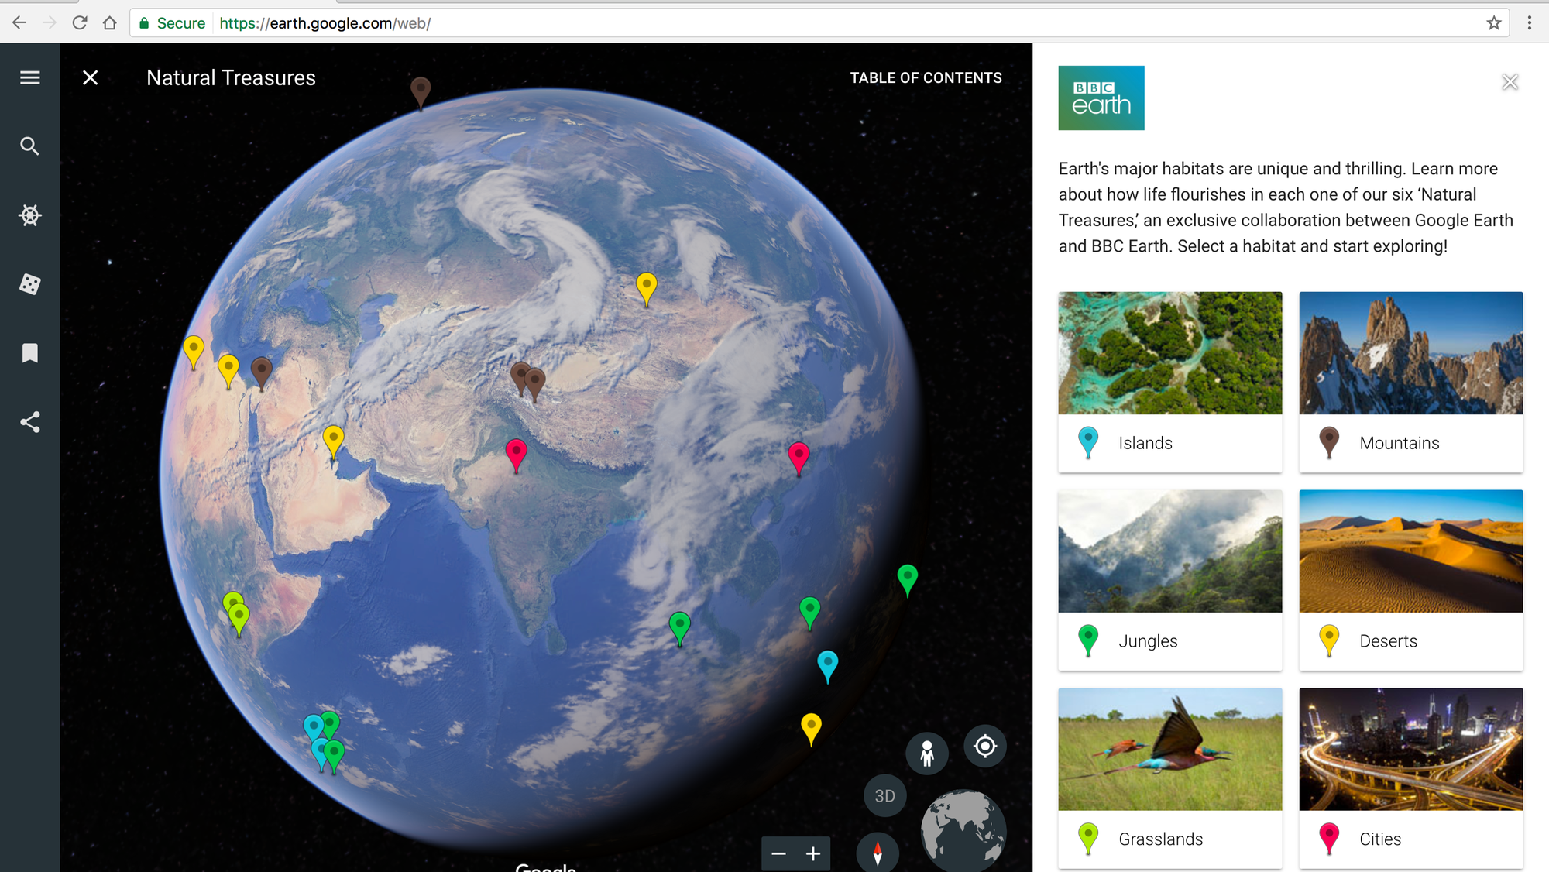Viewport: 1549px width, 872px height.
Task: Click the bookmark/save icon
Action: 29,352
